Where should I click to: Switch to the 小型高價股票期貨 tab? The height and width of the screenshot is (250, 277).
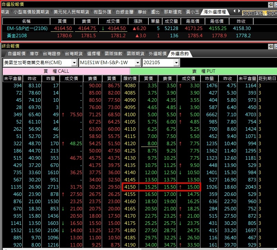[x=31, y=12]
